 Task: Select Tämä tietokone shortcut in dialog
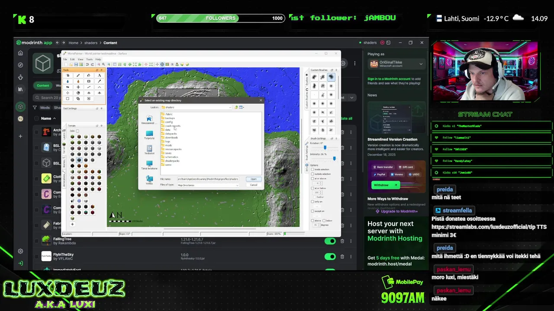(x=149, y=165)
